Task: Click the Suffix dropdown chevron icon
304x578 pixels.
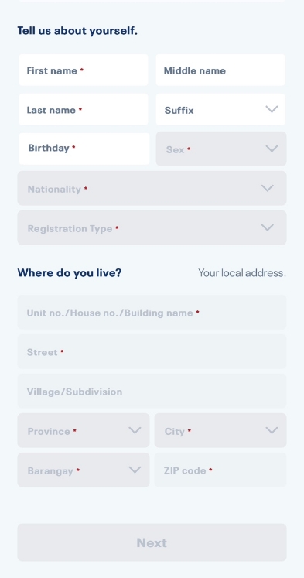Action: pyautogui.click(x=272, y=109)
